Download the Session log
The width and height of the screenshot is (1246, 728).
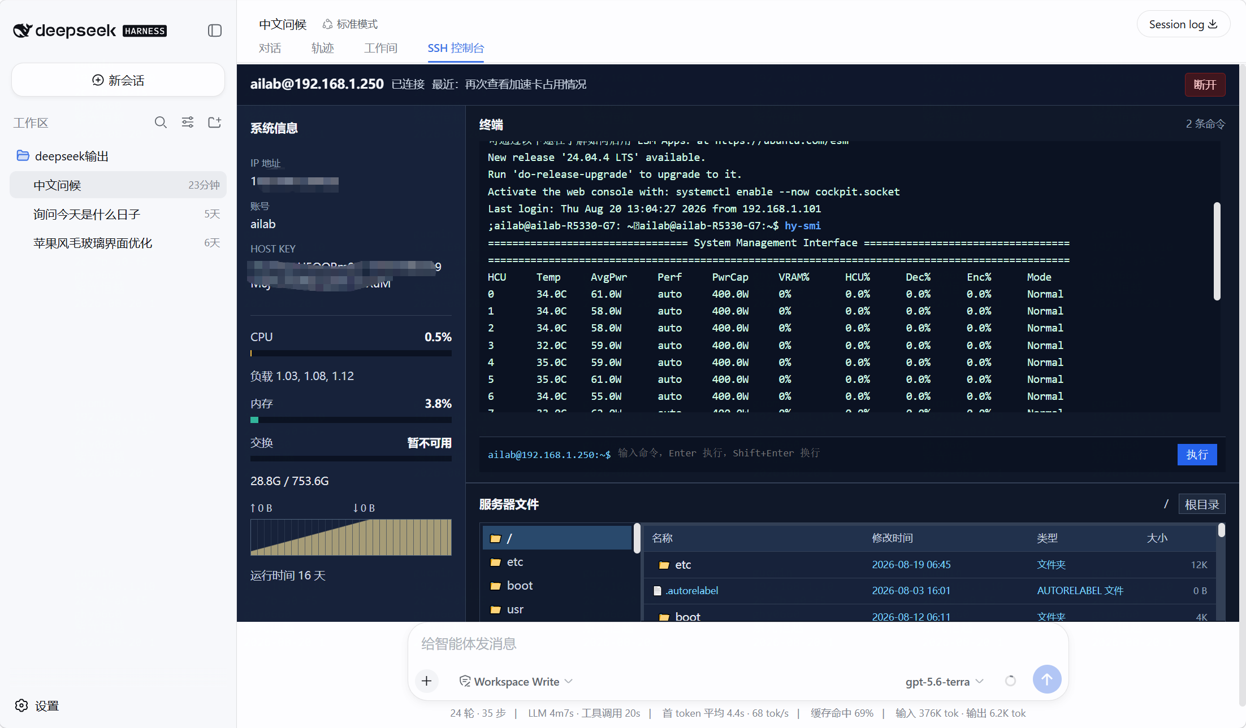(x=1183, y=24)
